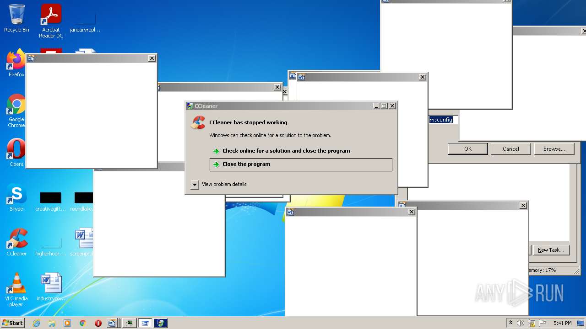Screen dimensions: 586x329
Task: Switch to the Run dialog taskbar button
Action: (145, 323)
